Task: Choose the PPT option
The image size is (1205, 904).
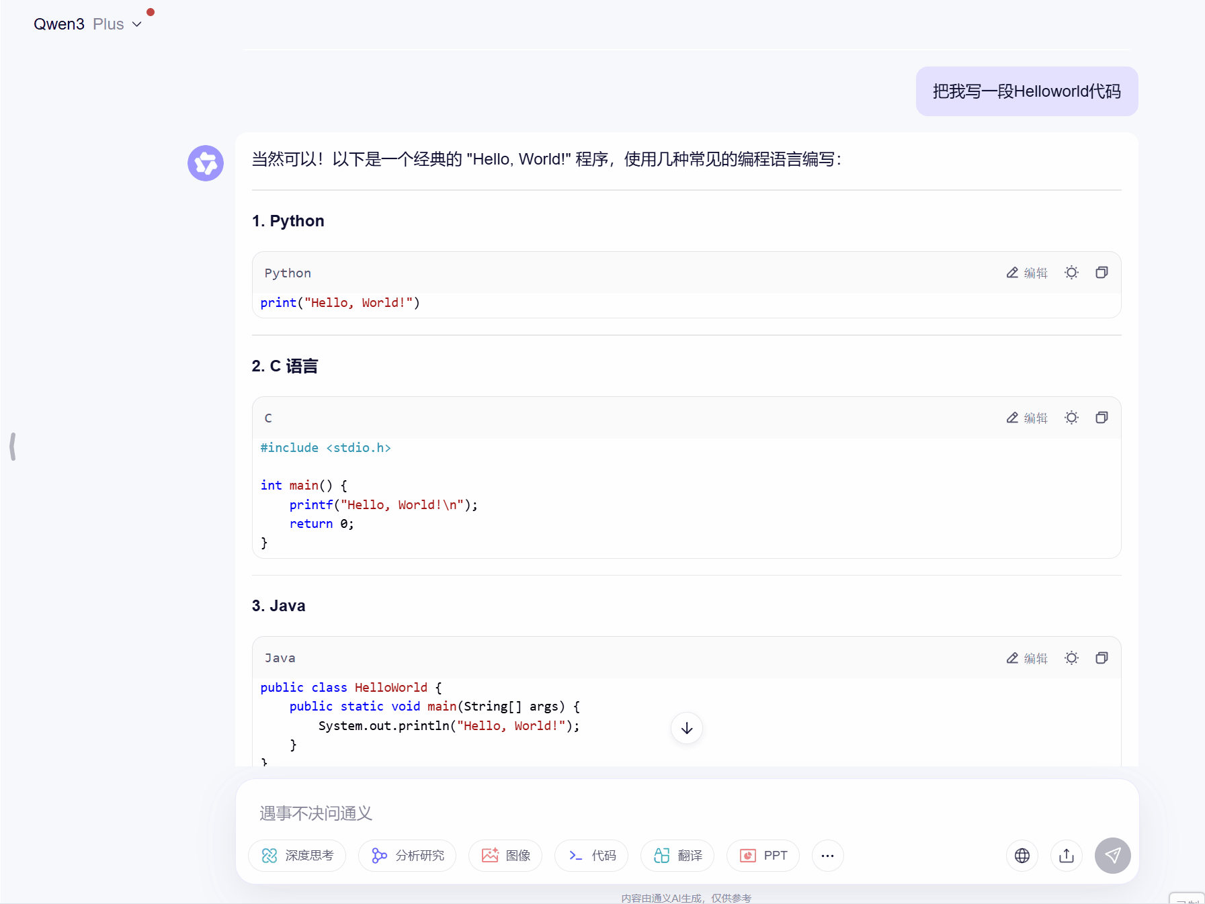Action: (x=763, y=856)
